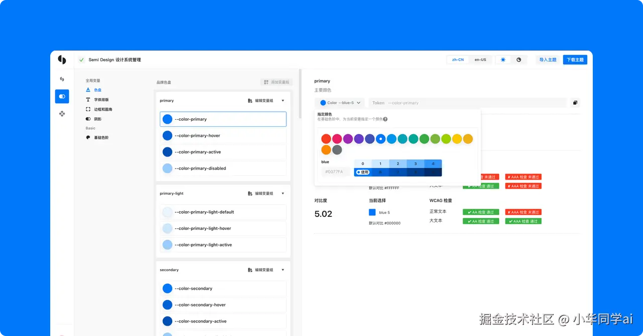
Task: Open 字体排版 in the sidebar menu
Action: [x=101, y=100]
